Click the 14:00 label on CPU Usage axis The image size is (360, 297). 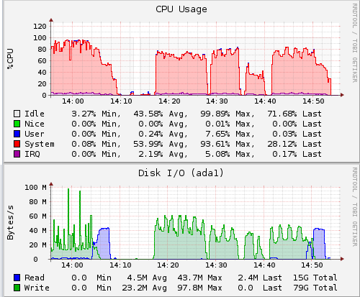73,101
